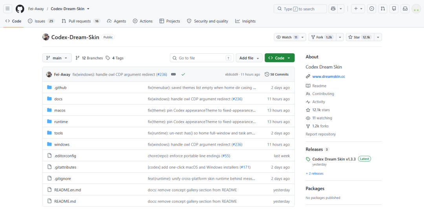Expand the Watch options dropdown arrow
This screenshot has width=424, height=209.
tap(303, 37)
